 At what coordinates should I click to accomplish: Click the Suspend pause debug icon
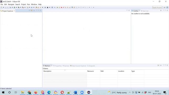coord(59,7)
